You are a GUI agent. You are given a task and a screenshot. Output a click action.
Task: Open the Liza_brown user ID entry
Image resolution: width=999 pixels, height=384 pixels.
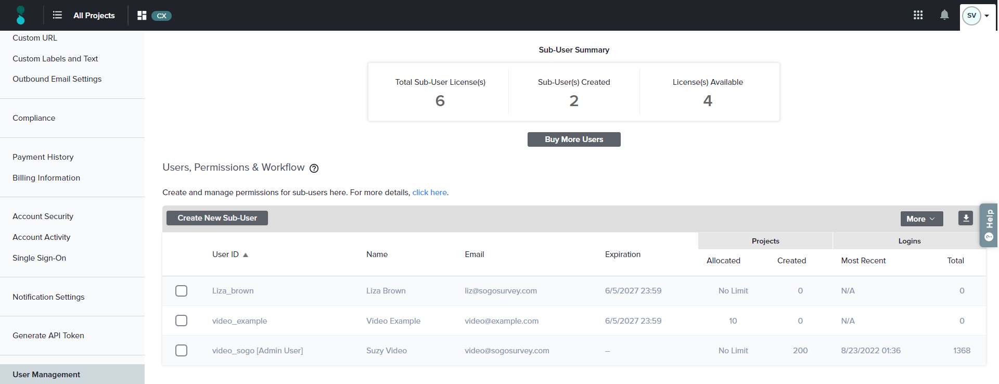click(x=233, y=291)
